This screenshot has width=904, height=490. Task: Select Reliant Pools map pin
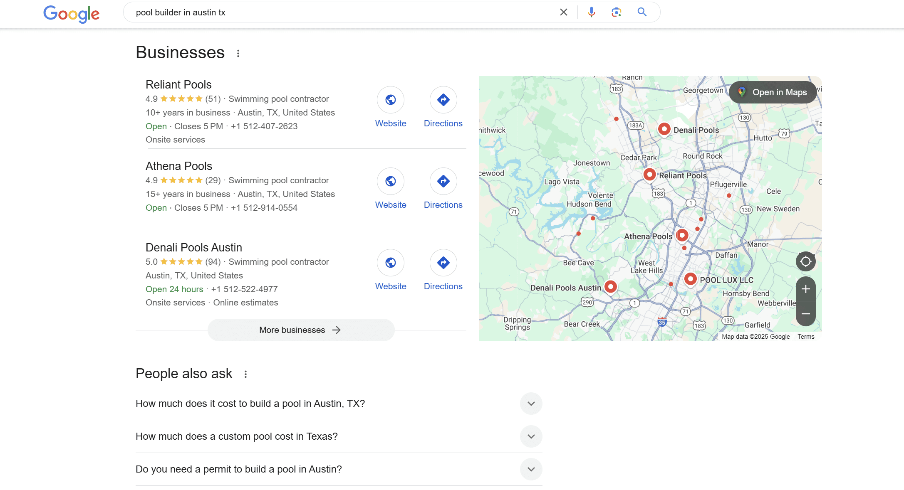click(649, 175)
